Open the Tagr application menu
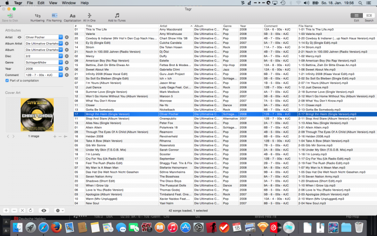 point(18,3)
